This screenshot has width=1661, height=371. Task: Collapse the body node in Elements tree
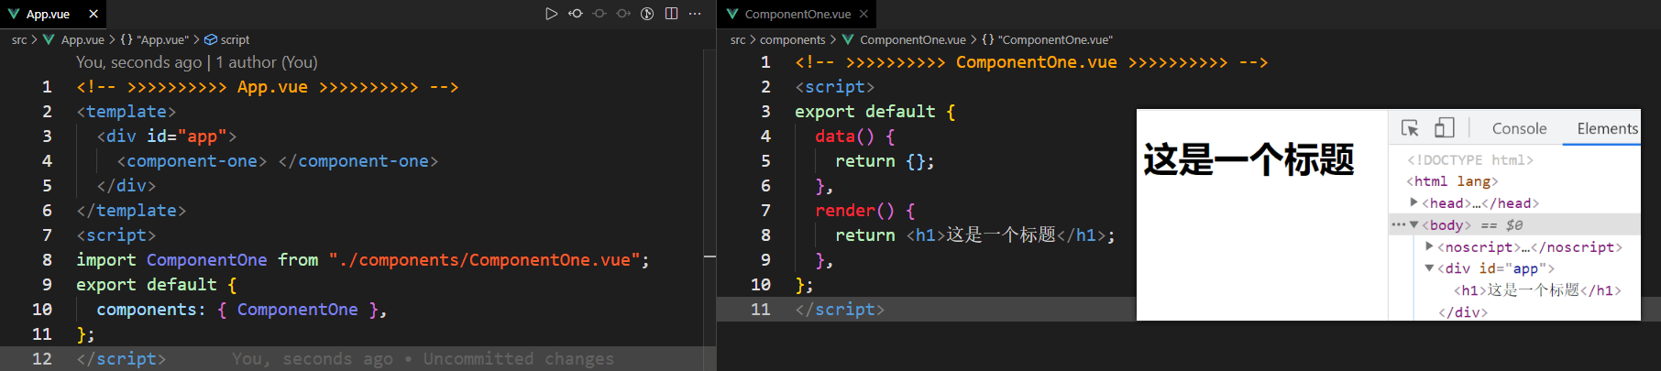tap(1414, 224)
